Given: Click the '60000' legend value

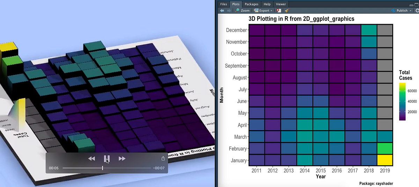Looking at the screenshot, I should pyautogui.click(x=412, y=91).
